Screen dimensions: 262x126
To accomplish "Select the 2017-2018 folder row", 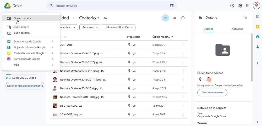I will 119,45.
